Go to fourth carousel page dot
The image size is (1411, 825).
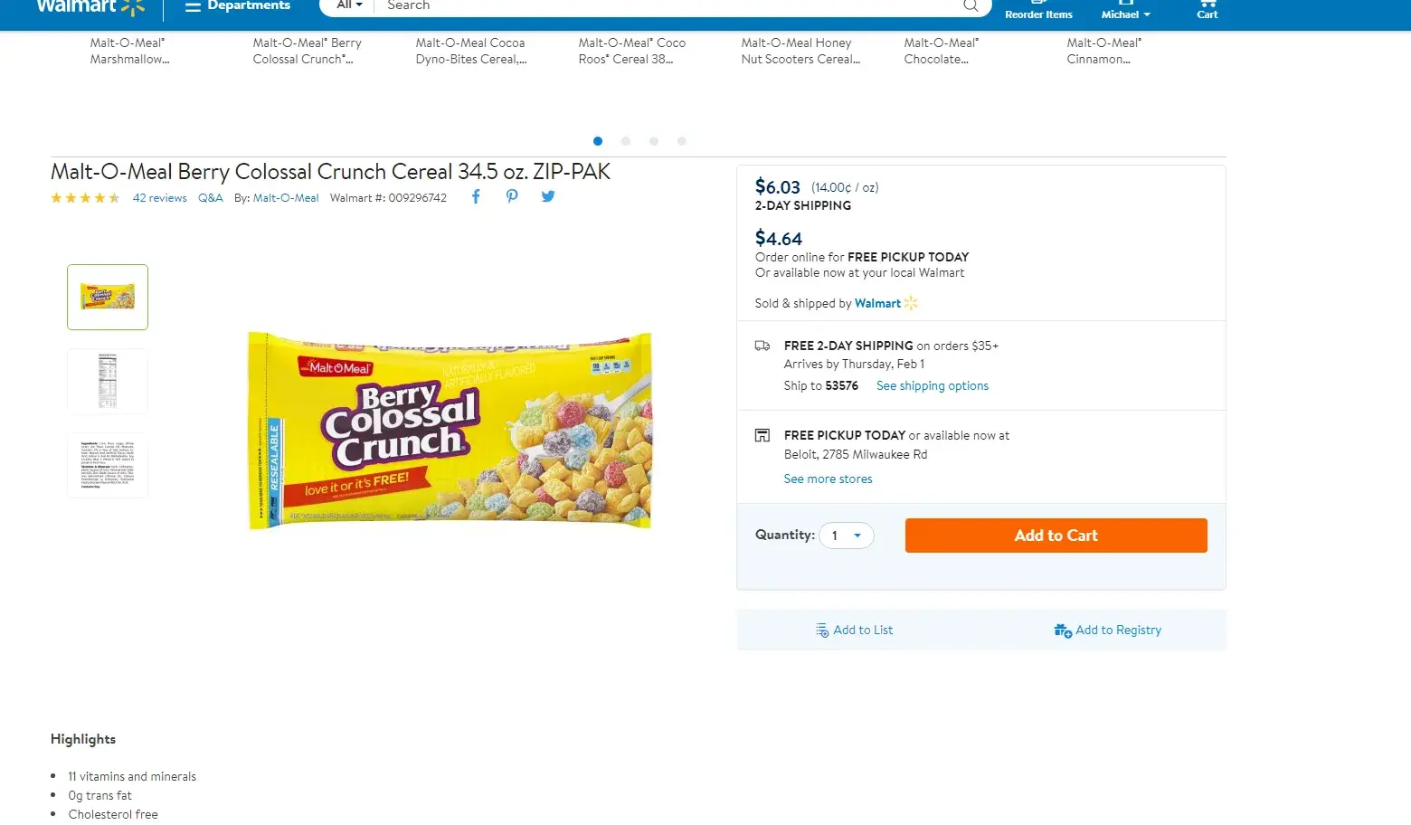[682, 141]
